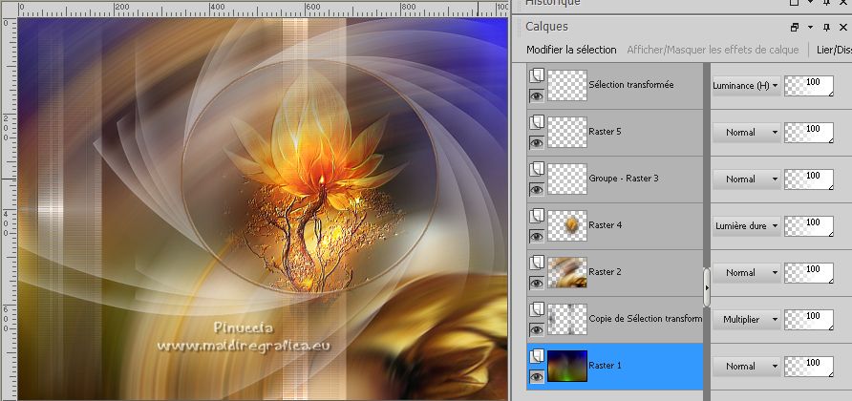The image size is (852, 401).
Task: Select layer name Sélection transformée
Action: [631, 85]
